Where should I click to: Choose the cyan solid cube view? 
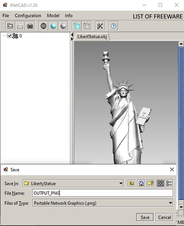tap(77, 26)
